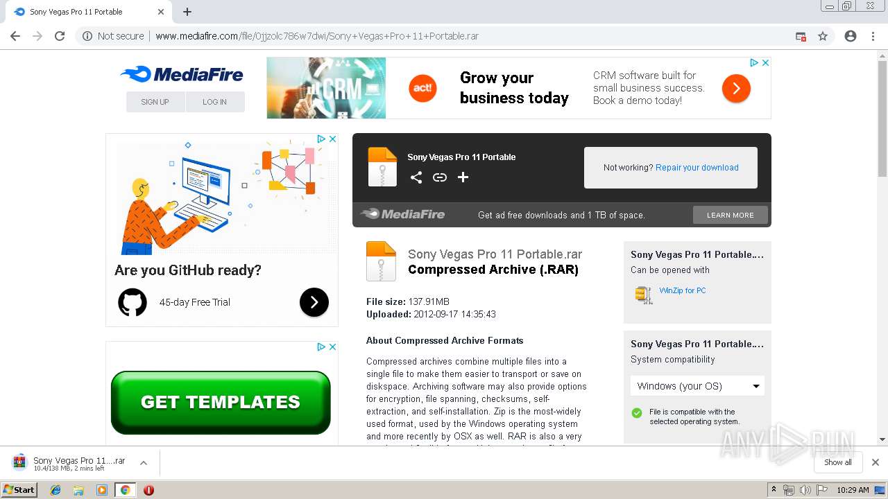Click the Not secure site info icon
Viewport: 888px width, 499px height.
[87, 36]
